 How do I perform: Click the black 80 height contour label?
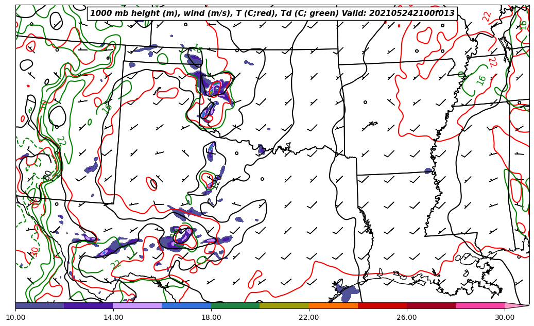pos(48,175)
